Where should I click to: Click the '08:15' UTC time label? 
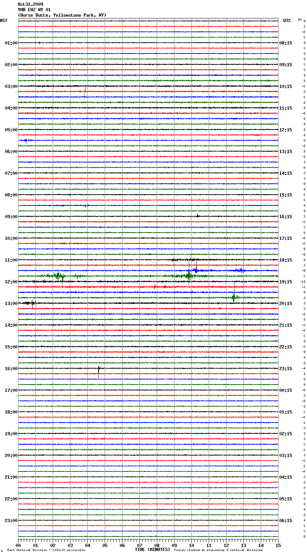pos(286,43)
